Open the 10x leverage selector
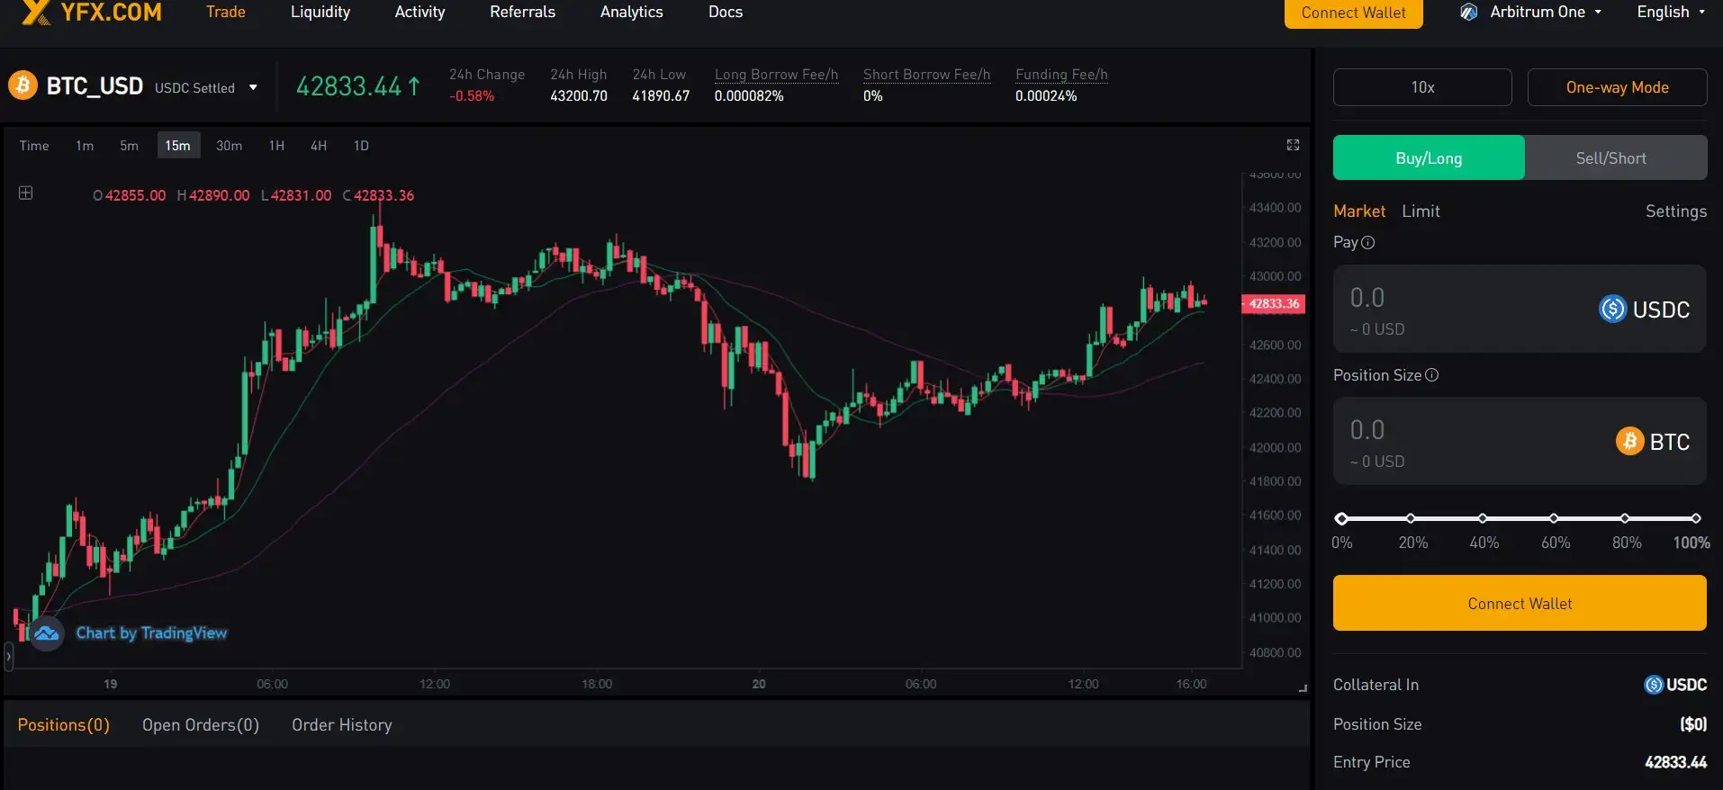Screen dimensions: 1723x790 click(1421, 87)
